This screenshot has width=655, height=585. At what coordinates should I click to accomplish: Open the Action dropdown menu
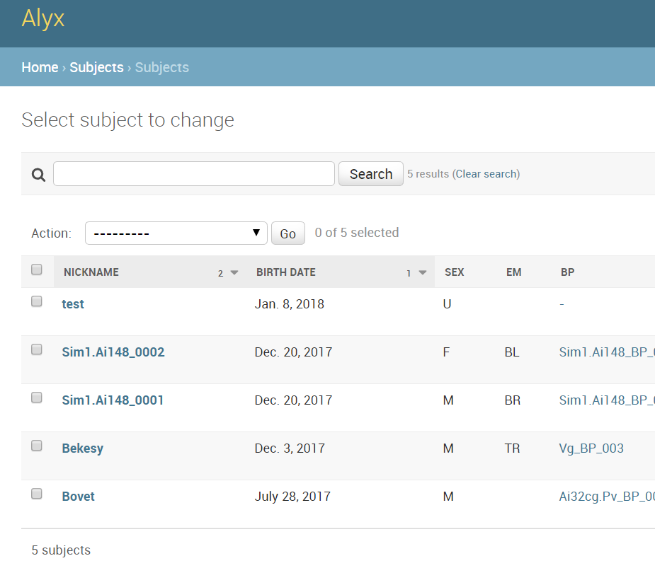click(x=176, y=233)
